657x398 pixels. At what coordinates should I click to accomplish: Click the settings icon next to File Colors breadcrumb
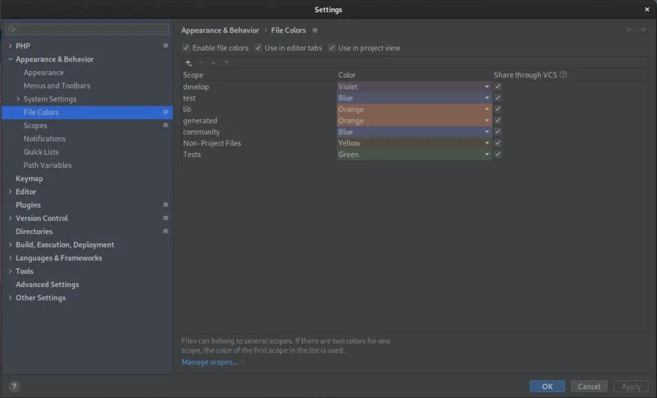click(x=314, y=30)
